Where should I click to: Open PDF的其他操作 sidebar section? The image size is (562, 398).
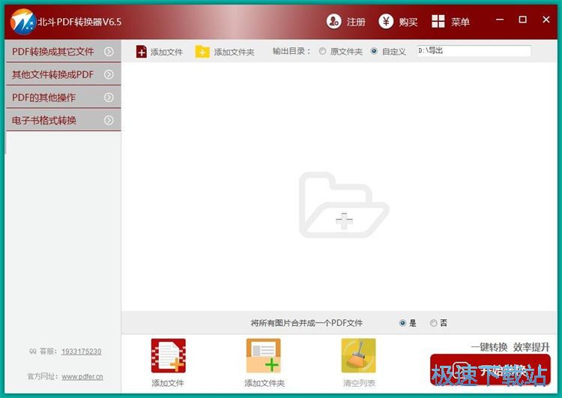[64, 97]
